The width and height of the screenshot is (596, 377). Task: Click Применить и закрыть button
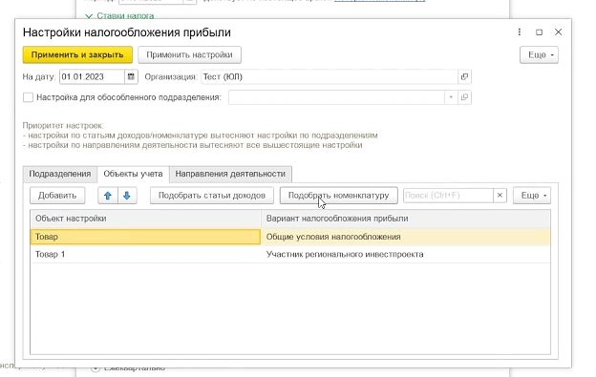(x=77, y=55)
